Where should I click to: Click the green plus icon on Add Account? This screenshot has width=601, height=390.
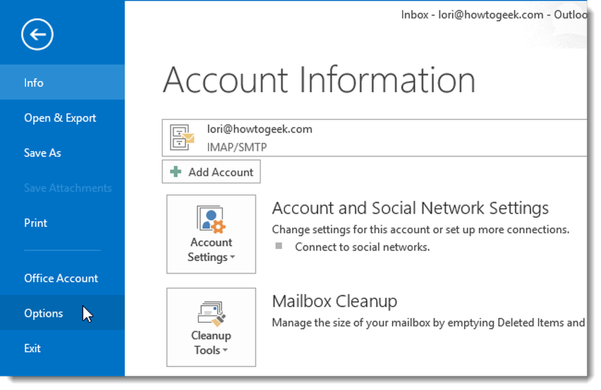click(x=175, y=172)
